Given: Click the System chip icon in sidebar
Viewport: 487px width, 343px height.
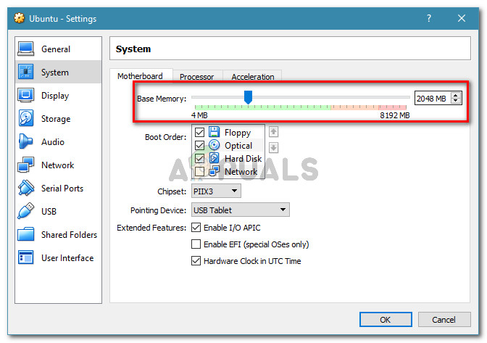Looking at the screenshot, I should click(x=26, y=72).
